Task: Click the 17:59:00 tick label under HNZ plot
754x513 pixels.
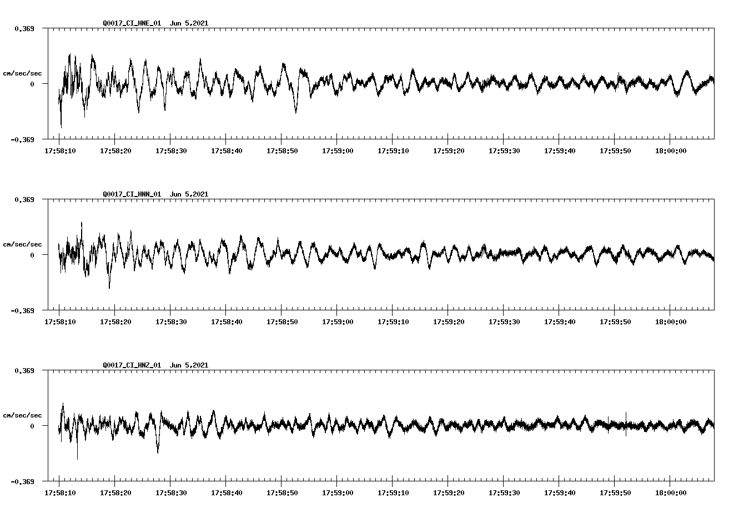Action: 338,493
